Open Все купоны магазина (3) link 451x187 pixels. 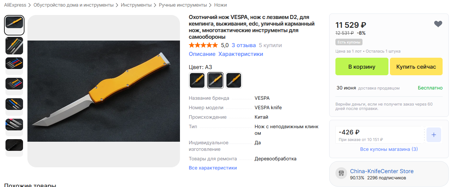tap(389, 149)
